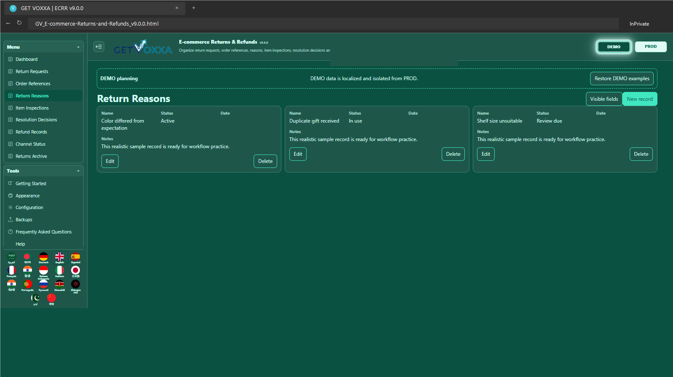Click the 'Return Reasons' page heading
Viewport: 673px width, 377px height.
click(134, 99)
